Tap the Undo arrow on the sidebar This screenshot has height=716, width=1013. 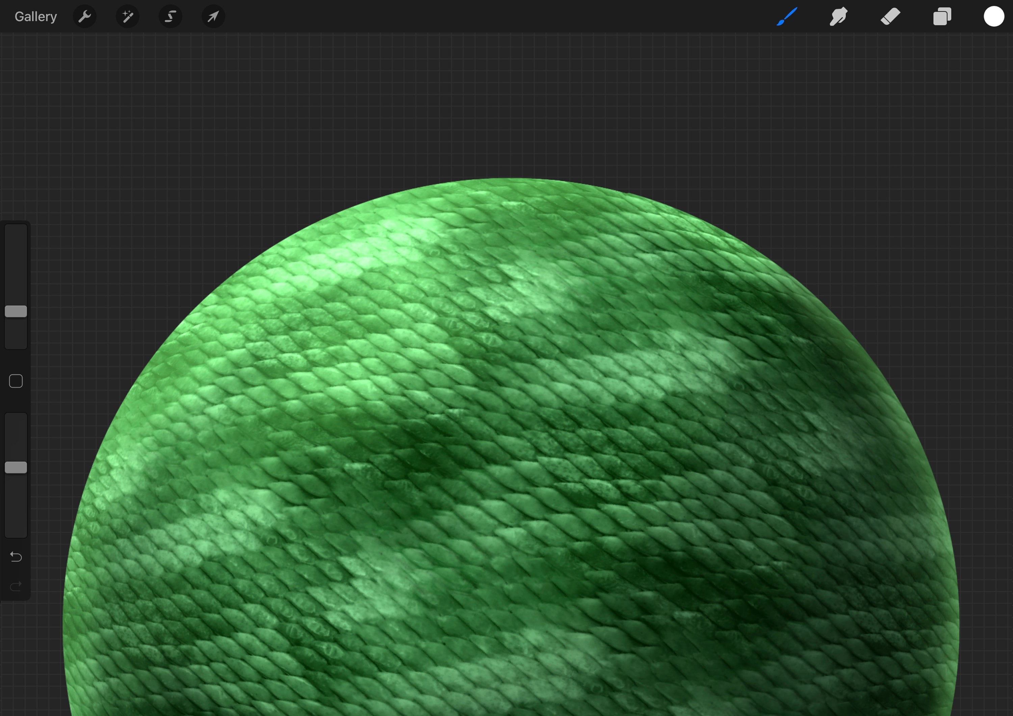click(16, 557)
